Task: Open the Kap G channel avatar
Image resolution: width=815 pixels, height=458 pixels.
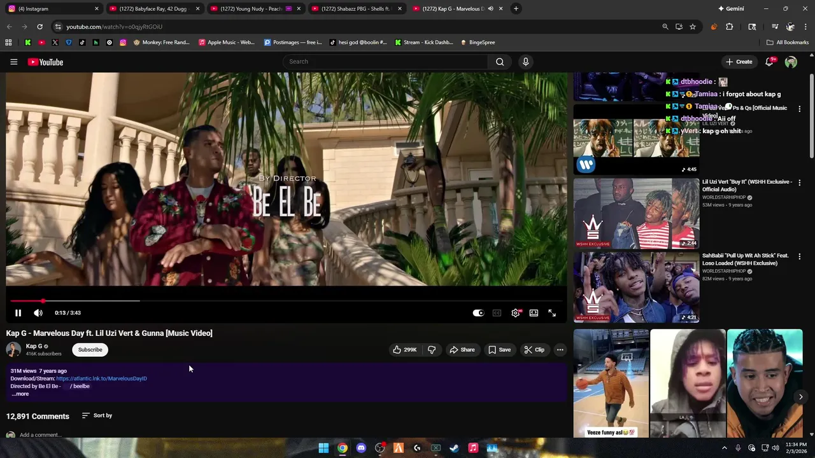Action: (13, 350)
